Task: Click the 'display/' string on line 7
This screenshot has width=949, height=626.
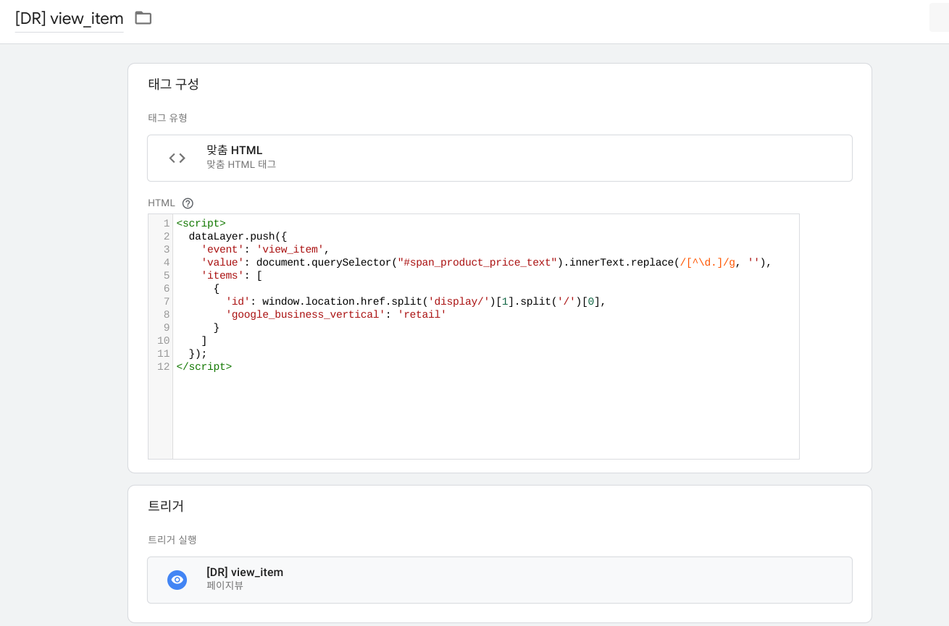Action: pyautogui.click(x=459, y=302)
